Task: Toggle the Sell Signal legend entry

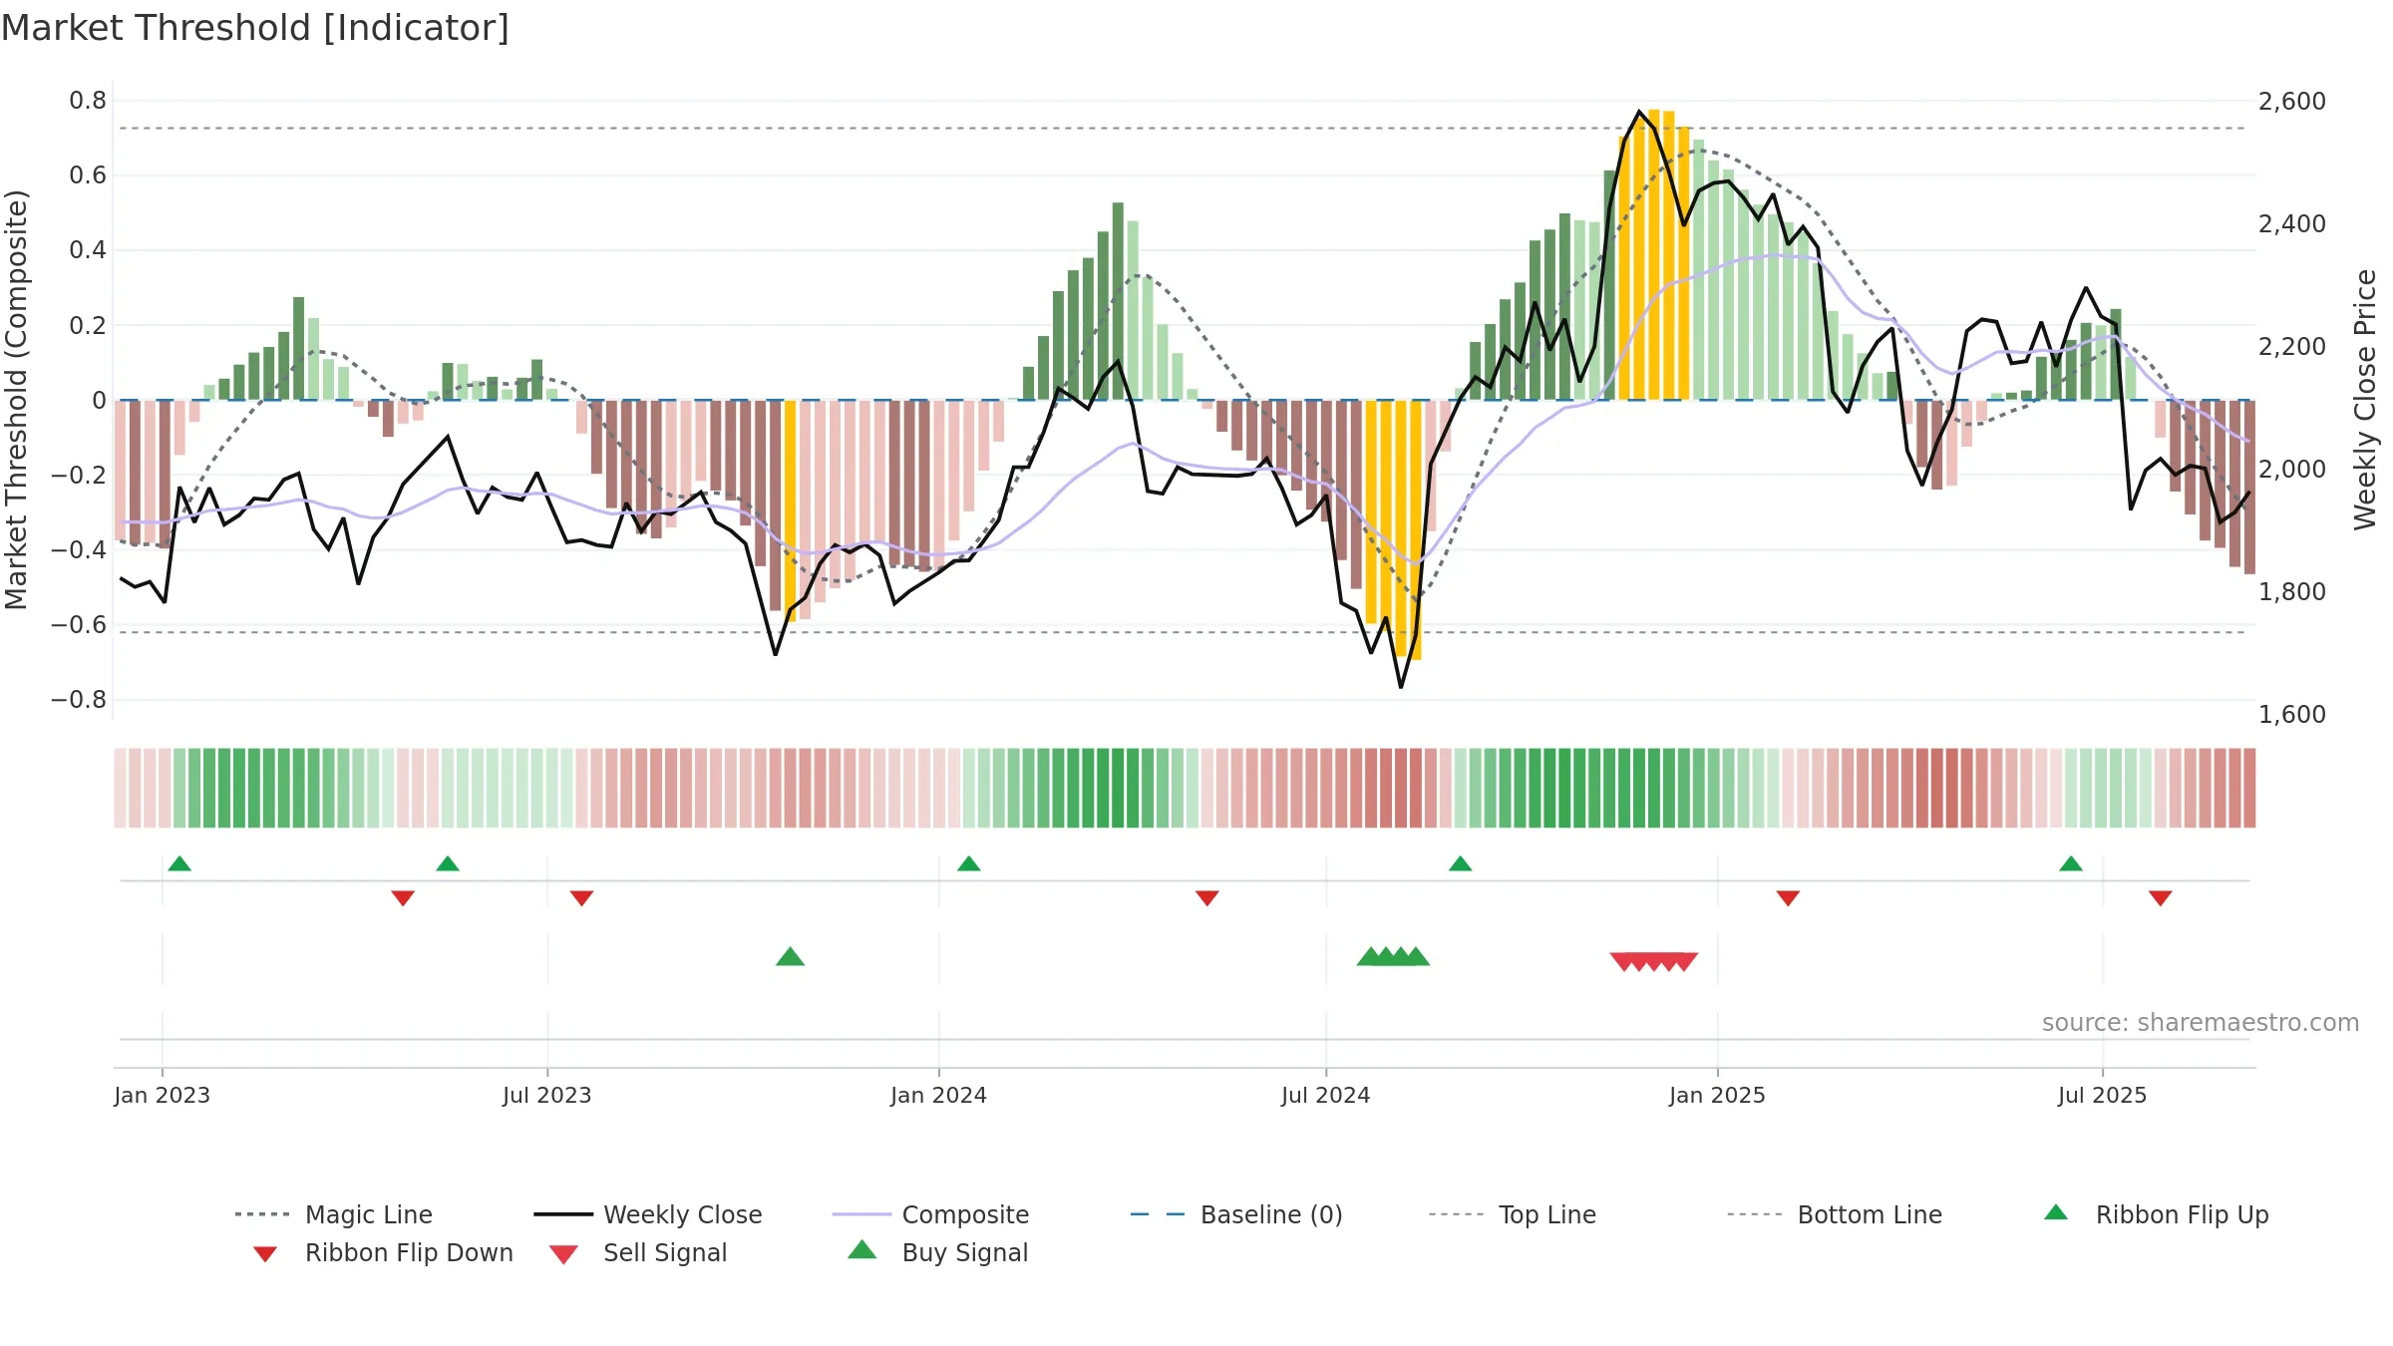Action: coord(638,1252)
